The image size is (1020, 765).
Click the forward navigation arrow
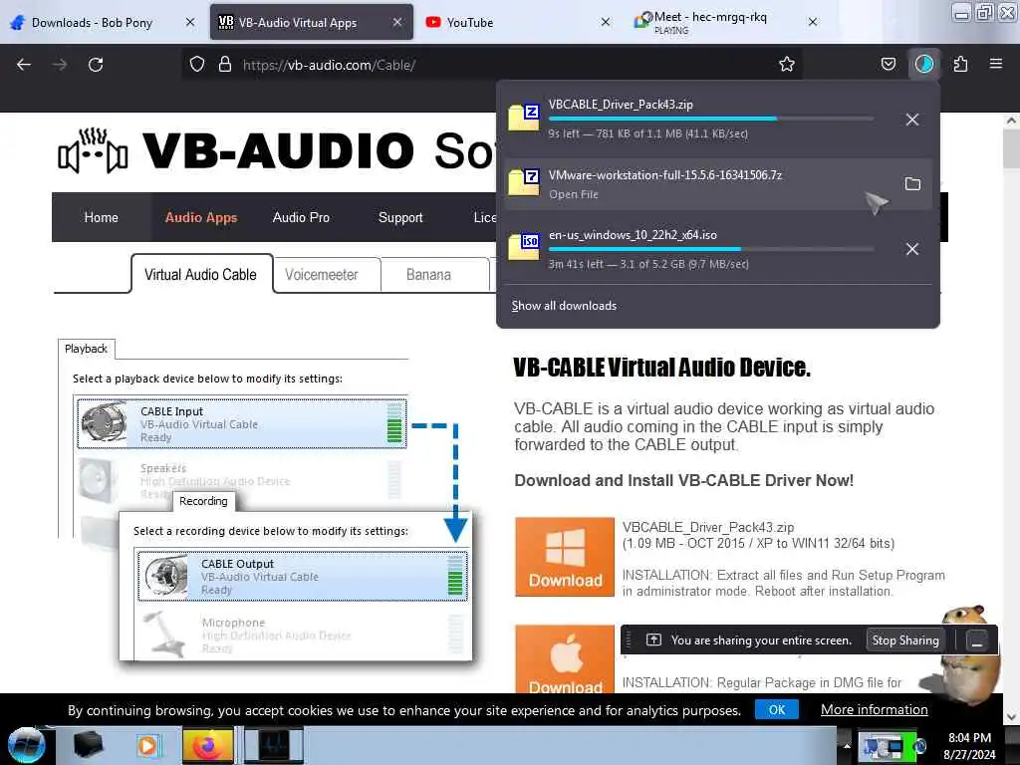tap(60, 65)
